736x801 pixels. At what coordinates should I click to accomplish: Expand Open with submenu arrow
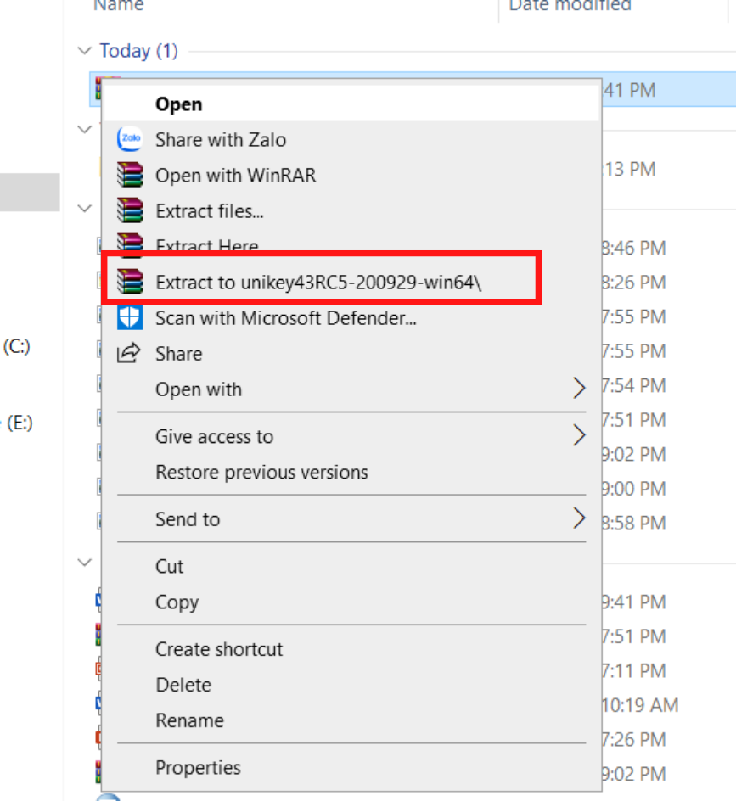pyautogui.click(x=579, y=389)
